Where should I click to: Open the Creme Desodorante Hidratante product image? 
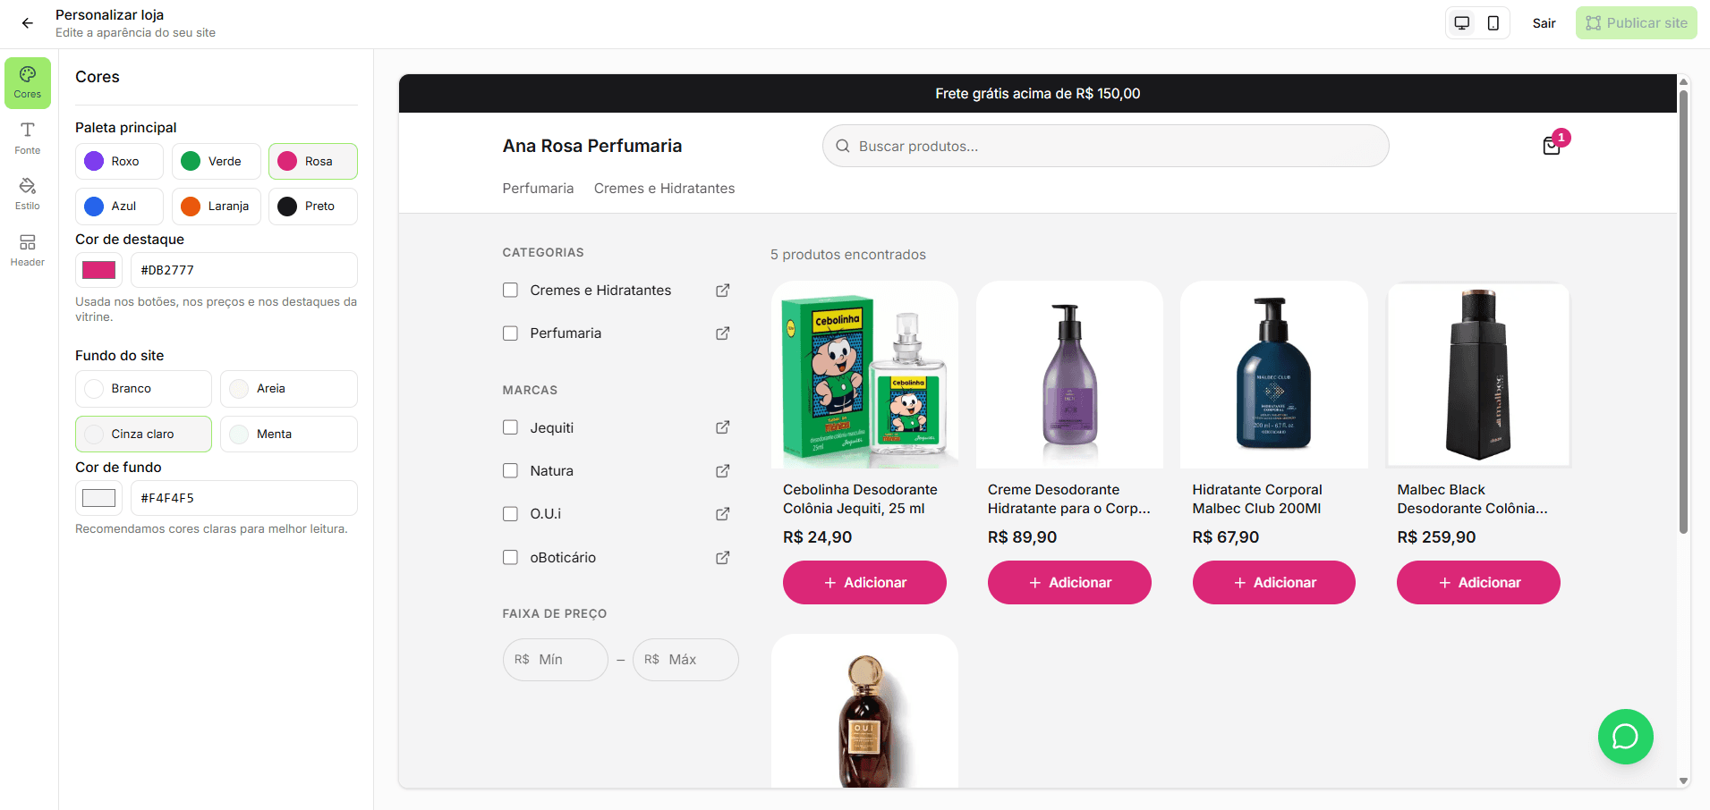click(1069, 375)
